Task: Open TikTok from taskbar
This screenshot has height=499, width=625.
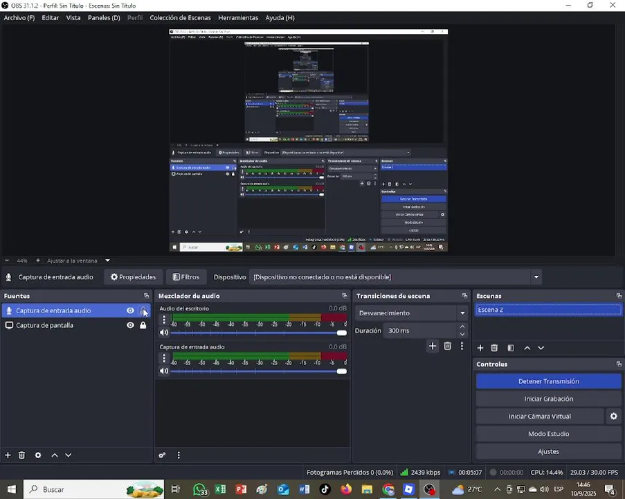Action: pyautogui.click(x=325, y=489)
